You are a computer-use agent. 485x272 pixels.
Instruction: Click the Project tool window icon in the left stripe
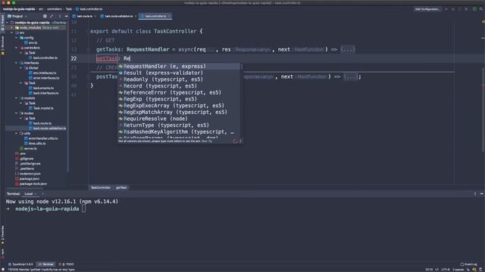pos(2,22)
